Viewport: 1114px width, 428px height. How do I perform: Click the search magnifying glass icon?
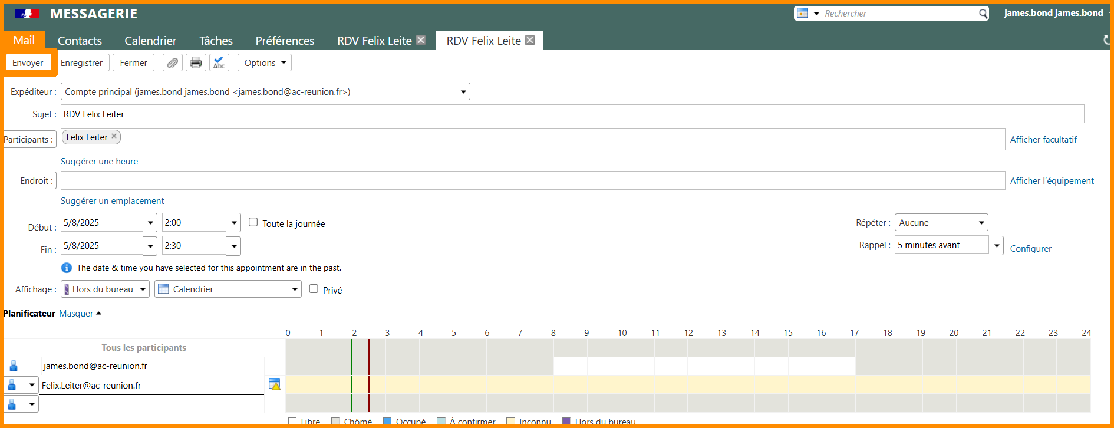[983, 14]
